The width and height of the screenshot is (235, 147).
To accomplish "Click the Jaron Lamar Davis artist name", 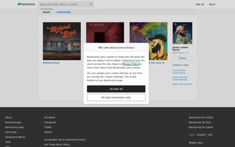I will (x=180, y=49).
